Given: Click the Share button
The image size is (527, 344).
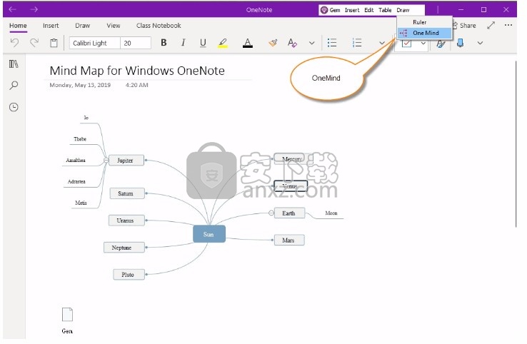Looking at the screenshot, I should click(464, 26).
